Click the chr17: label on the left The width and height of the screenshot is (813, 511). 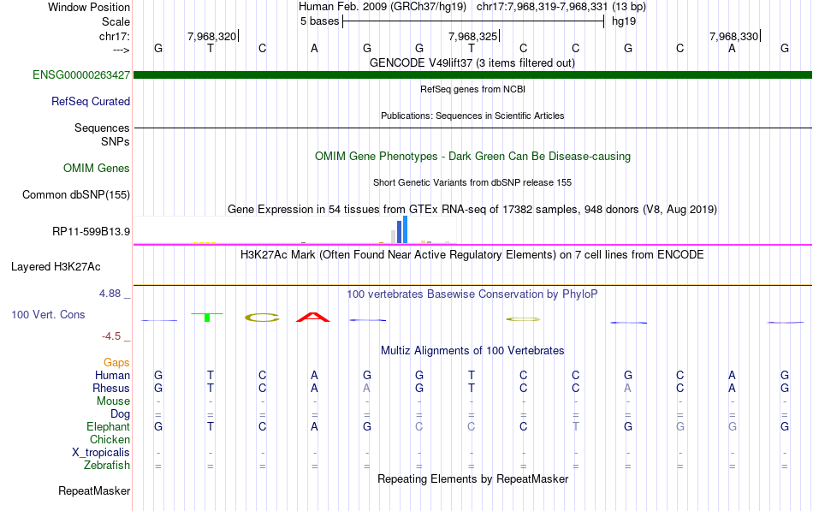coord(114,36)
